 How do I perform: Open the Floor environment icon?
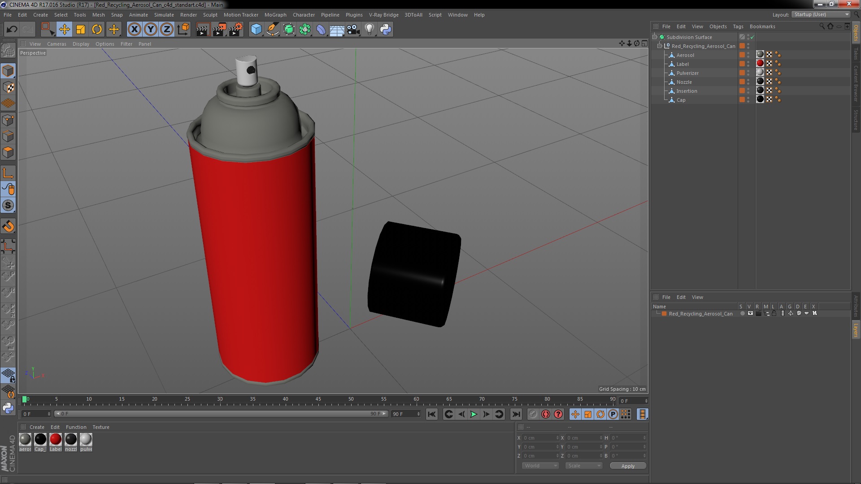[337, 30]
